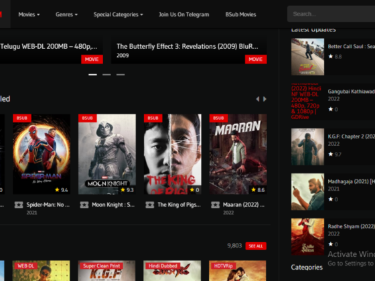Click the BSUB tag on Spider-Man poster
Screen dimensions: 375x281
(x=21, y=118)
